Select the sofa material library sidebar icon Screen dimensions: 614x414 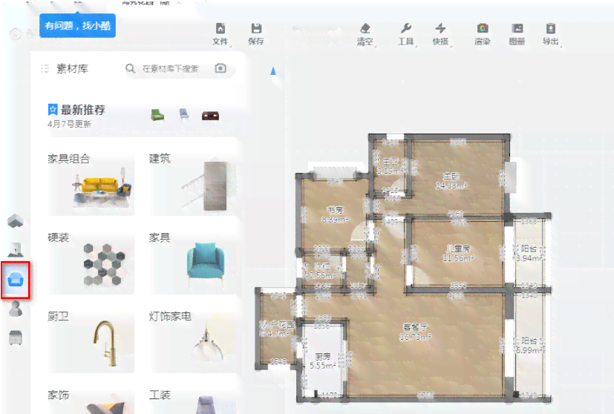(16, 280)
